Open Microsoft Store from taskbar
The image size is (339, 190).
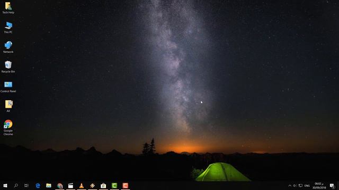103,185
